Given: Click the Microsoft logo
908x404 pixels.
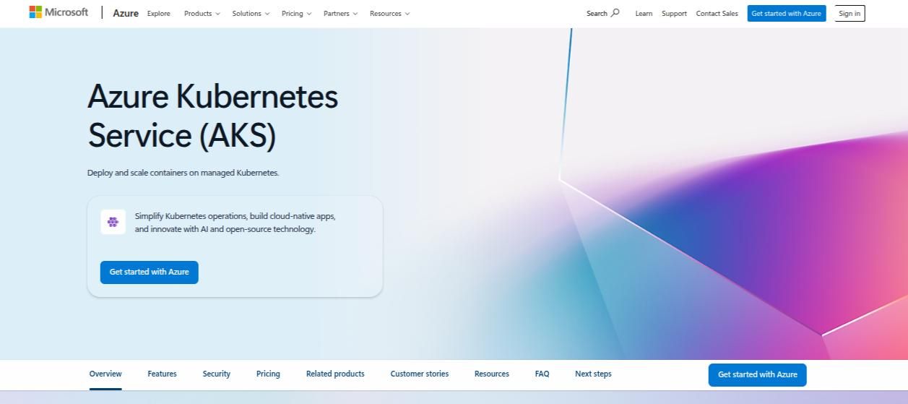Looking at the screenshot, I should pyautogui.click(x=59, y=12).
